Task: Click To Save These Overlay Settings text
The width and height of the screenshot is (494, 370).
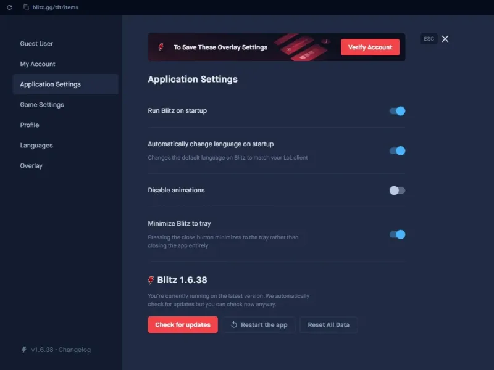Action: (x=220, y=47)
